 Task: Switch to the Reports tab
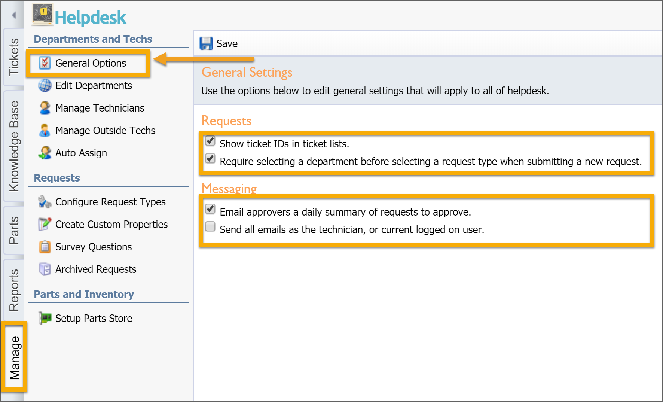[13, 290]
